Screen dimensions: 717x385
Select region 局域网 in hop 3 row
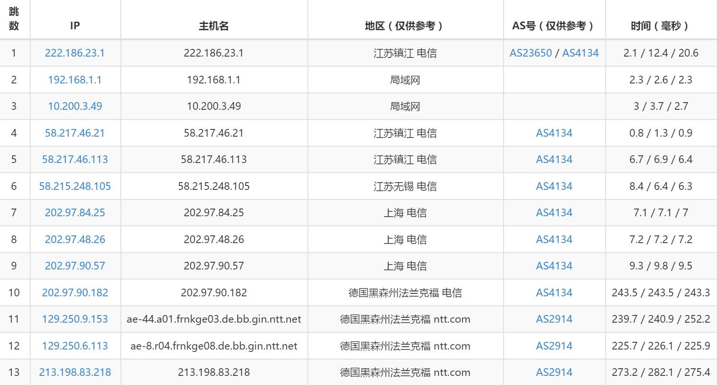coord(405,106)
